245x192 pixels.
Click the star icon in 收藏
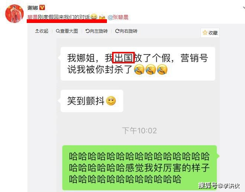(x=205, y=33)
